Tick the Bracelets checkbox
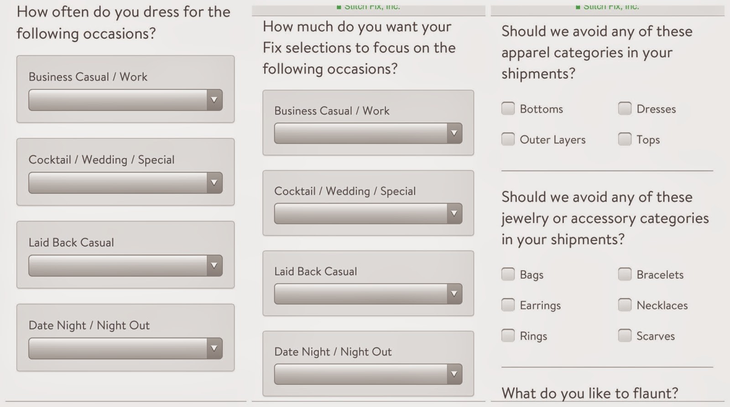This screenshot has height=407, width=730. click(625, 274)
